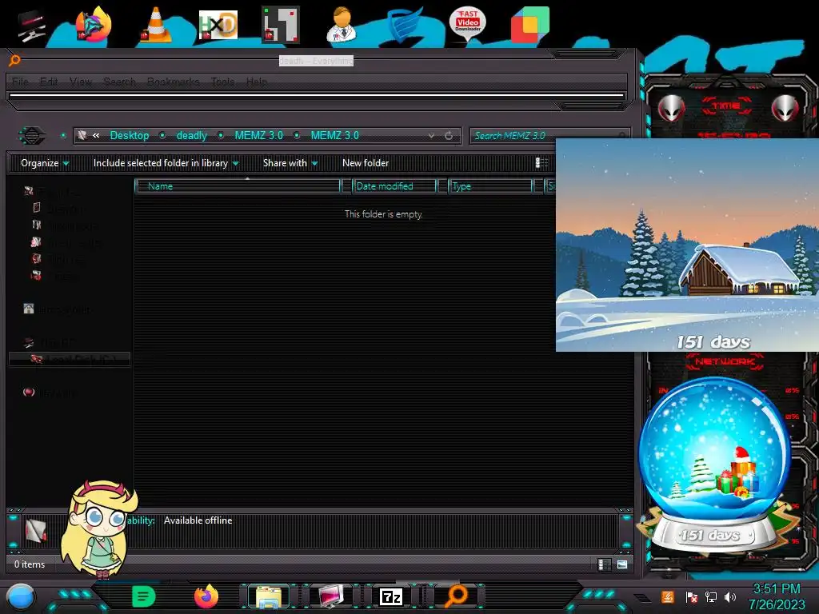Open the doctor figure desktop icon
Screen dimensions: 819x614
point(342,24)
